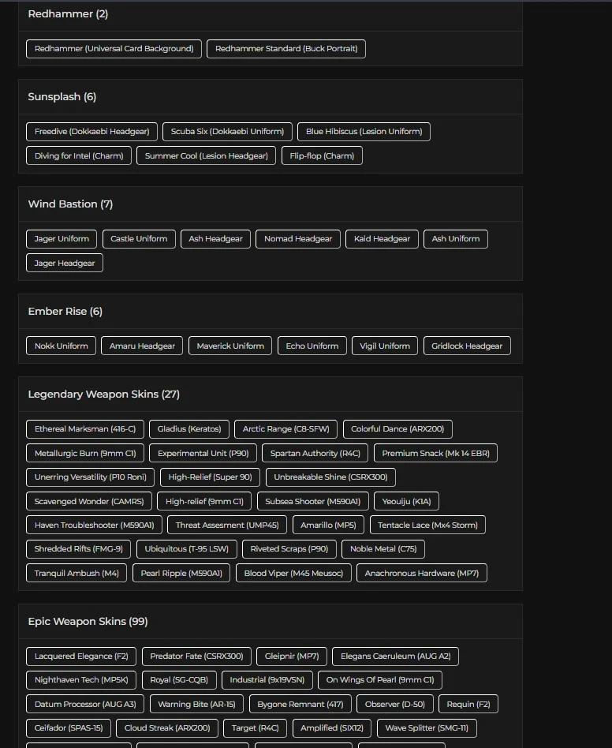This screenshot has height=748, width=612.
Task: Select Blue Hibiscus (Lesion Uniform) tag
Action: coord(364,132)
